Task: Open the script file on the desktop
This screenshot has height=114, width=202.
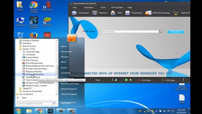Action: pos(182,99)
